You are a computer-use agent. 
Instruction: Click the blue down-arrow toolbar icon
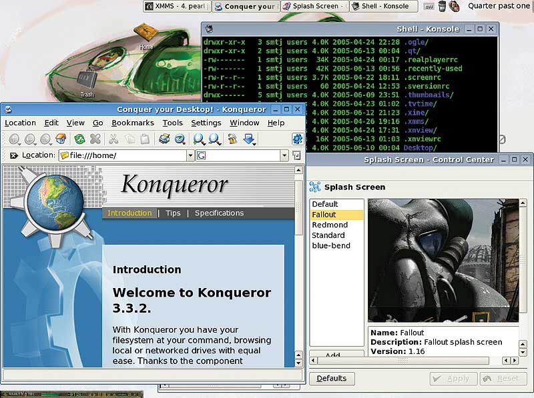click(x=249, y=139)
